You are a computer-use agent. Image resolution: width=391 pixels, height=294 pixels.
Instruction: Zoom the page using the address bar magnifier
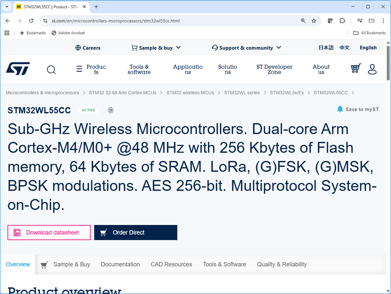[x=303, y=21]
